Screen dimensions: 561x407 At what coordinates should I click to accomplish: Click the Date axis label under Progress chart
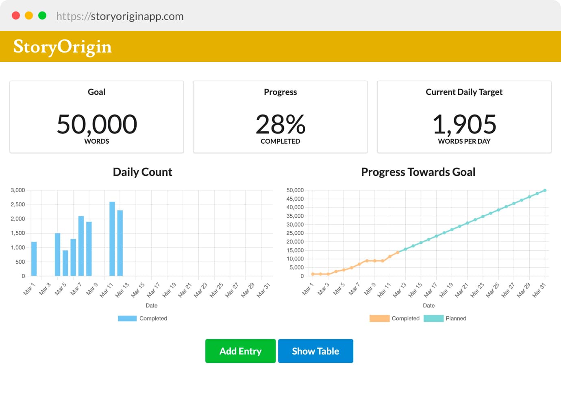point(429,305)
